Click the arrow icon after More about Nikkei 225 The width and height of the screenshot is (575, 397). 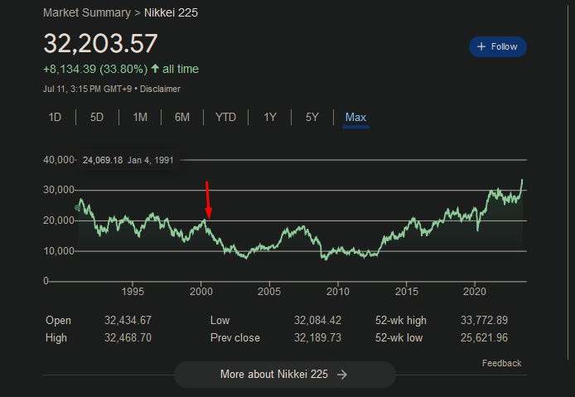342,375
